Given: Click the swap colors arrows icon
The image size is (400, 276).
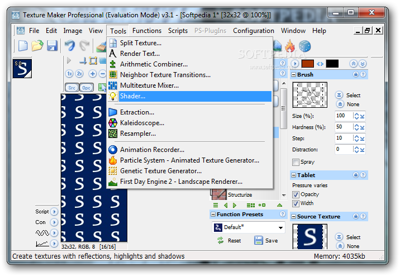Looking at the screenshot, I should 320,64.
